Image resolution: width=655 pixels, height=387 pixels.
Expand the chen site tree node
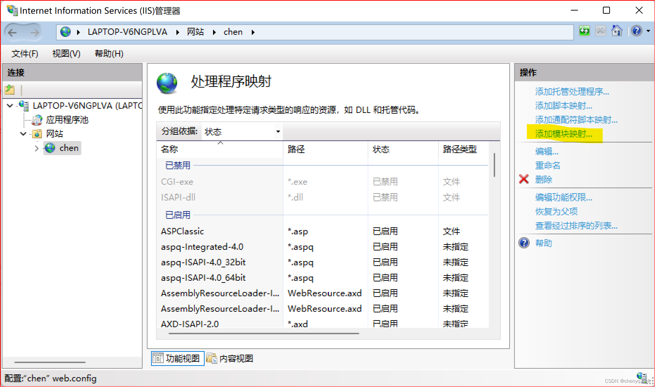coord(36,148)
